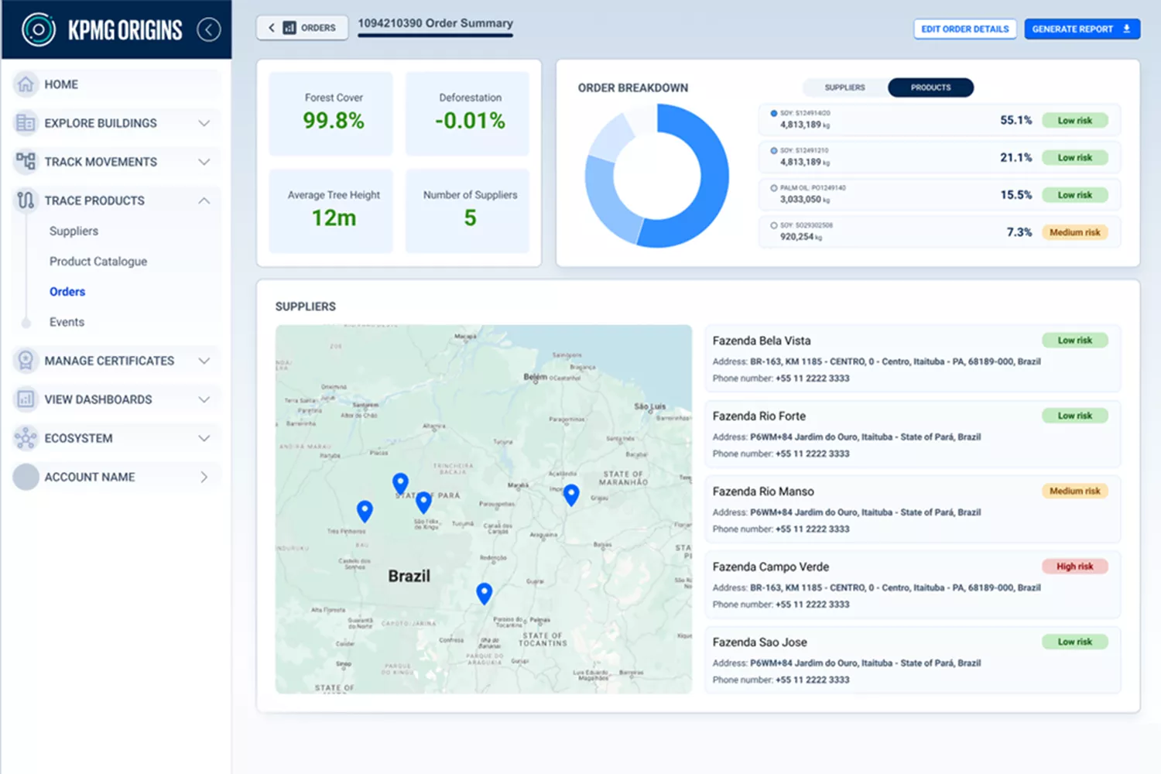The width and height of the screenshot is (1161, 774).
Task: Expand the Explore Buildings menu chevron
Action: (204, 123)
